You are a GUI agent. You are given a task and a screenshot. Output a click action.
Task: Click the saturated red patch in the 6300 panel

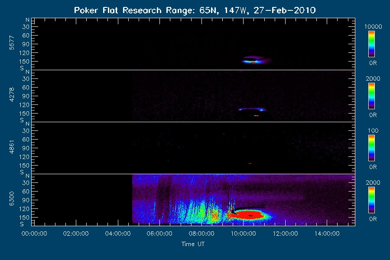pos(249,214)
